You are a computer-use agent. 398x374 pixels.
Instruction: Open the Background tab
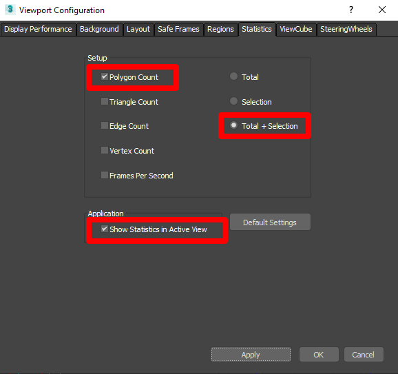[x=99, y=29]
